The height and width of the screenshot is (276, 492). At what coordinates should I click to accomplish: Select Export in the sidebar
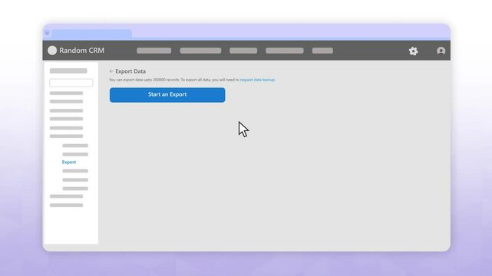69,163
